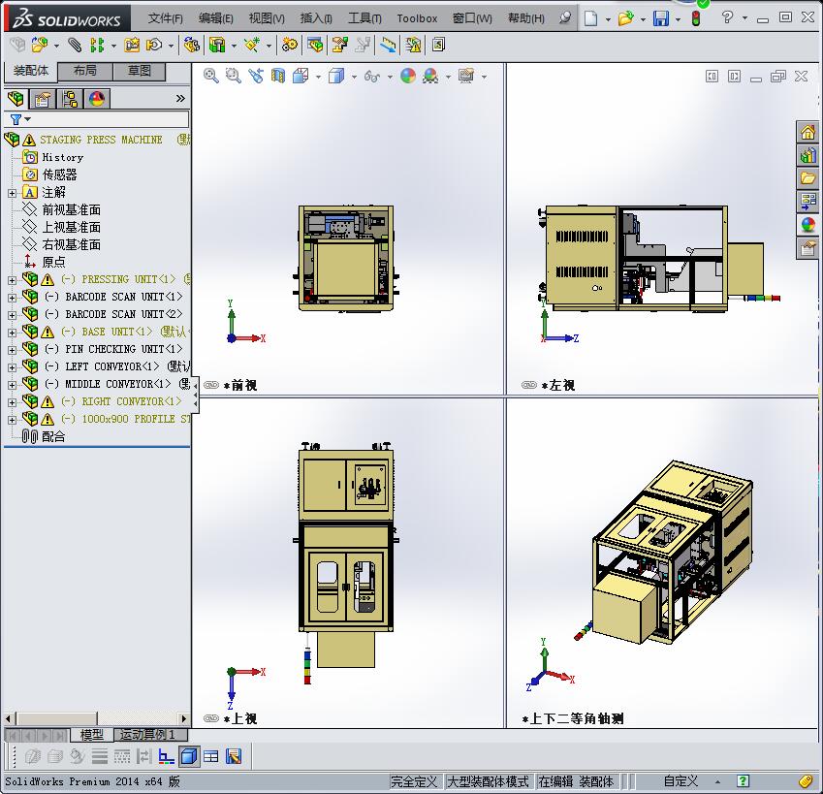Open the View Palette task pane
823x794 pixels.
[807, 202]
